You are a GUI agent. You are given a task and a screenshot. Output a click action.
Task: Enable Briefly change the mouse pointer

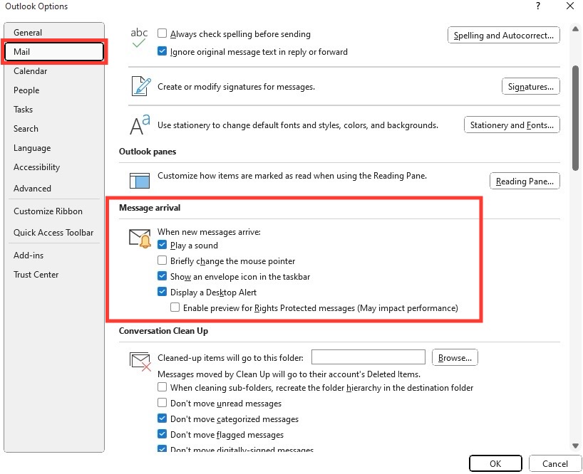coord(162,260)
